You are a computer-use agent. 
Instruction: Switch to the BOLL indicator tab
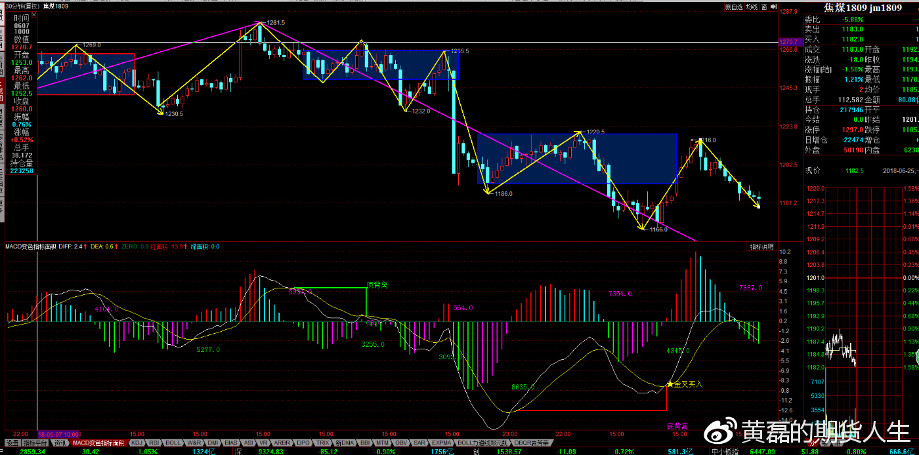click(173, 443)
